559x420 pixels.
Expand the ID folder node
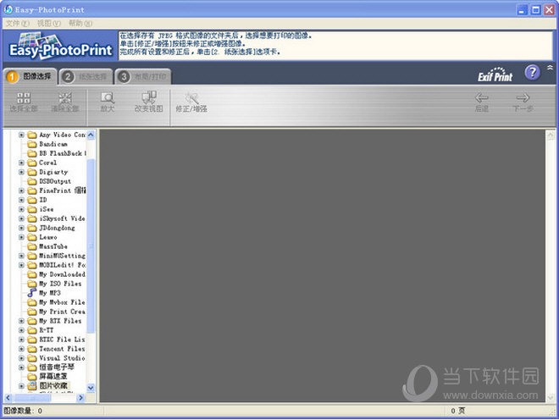21,200
